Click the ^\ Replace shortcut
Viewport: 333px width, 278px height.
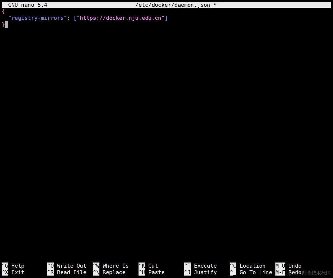(x=109, y=272)
